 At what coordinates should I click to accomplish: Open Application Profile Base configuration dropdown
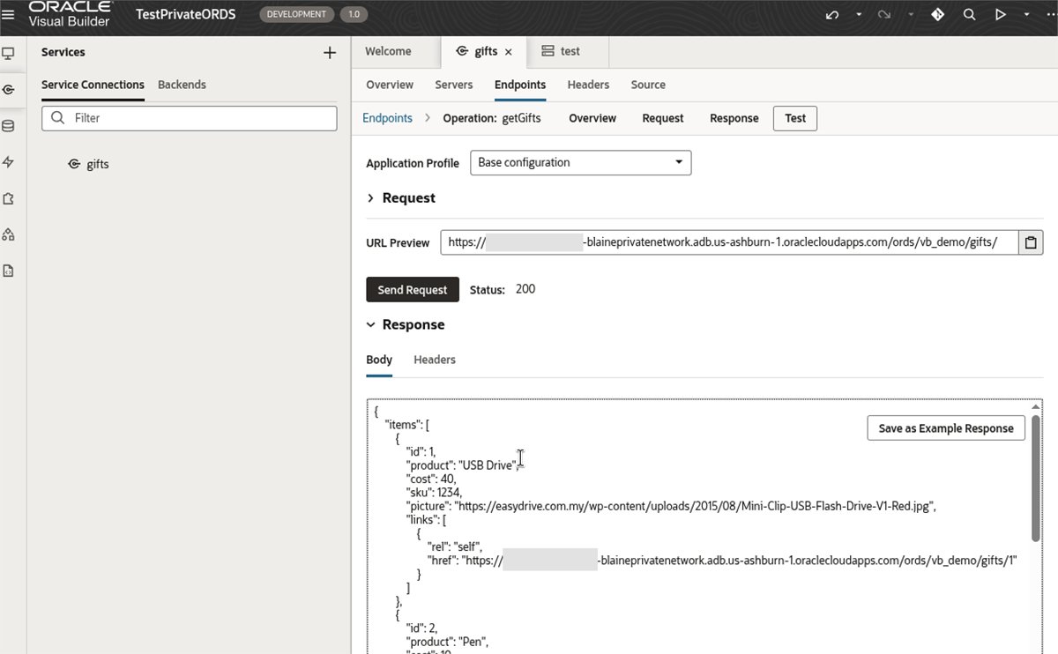point(580,162)
